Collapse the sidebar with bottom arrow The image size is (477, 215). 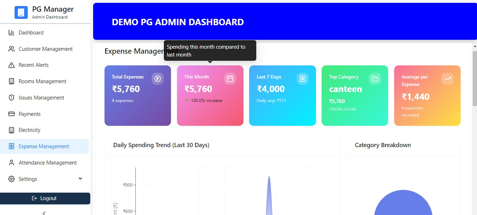click(44, 212)
